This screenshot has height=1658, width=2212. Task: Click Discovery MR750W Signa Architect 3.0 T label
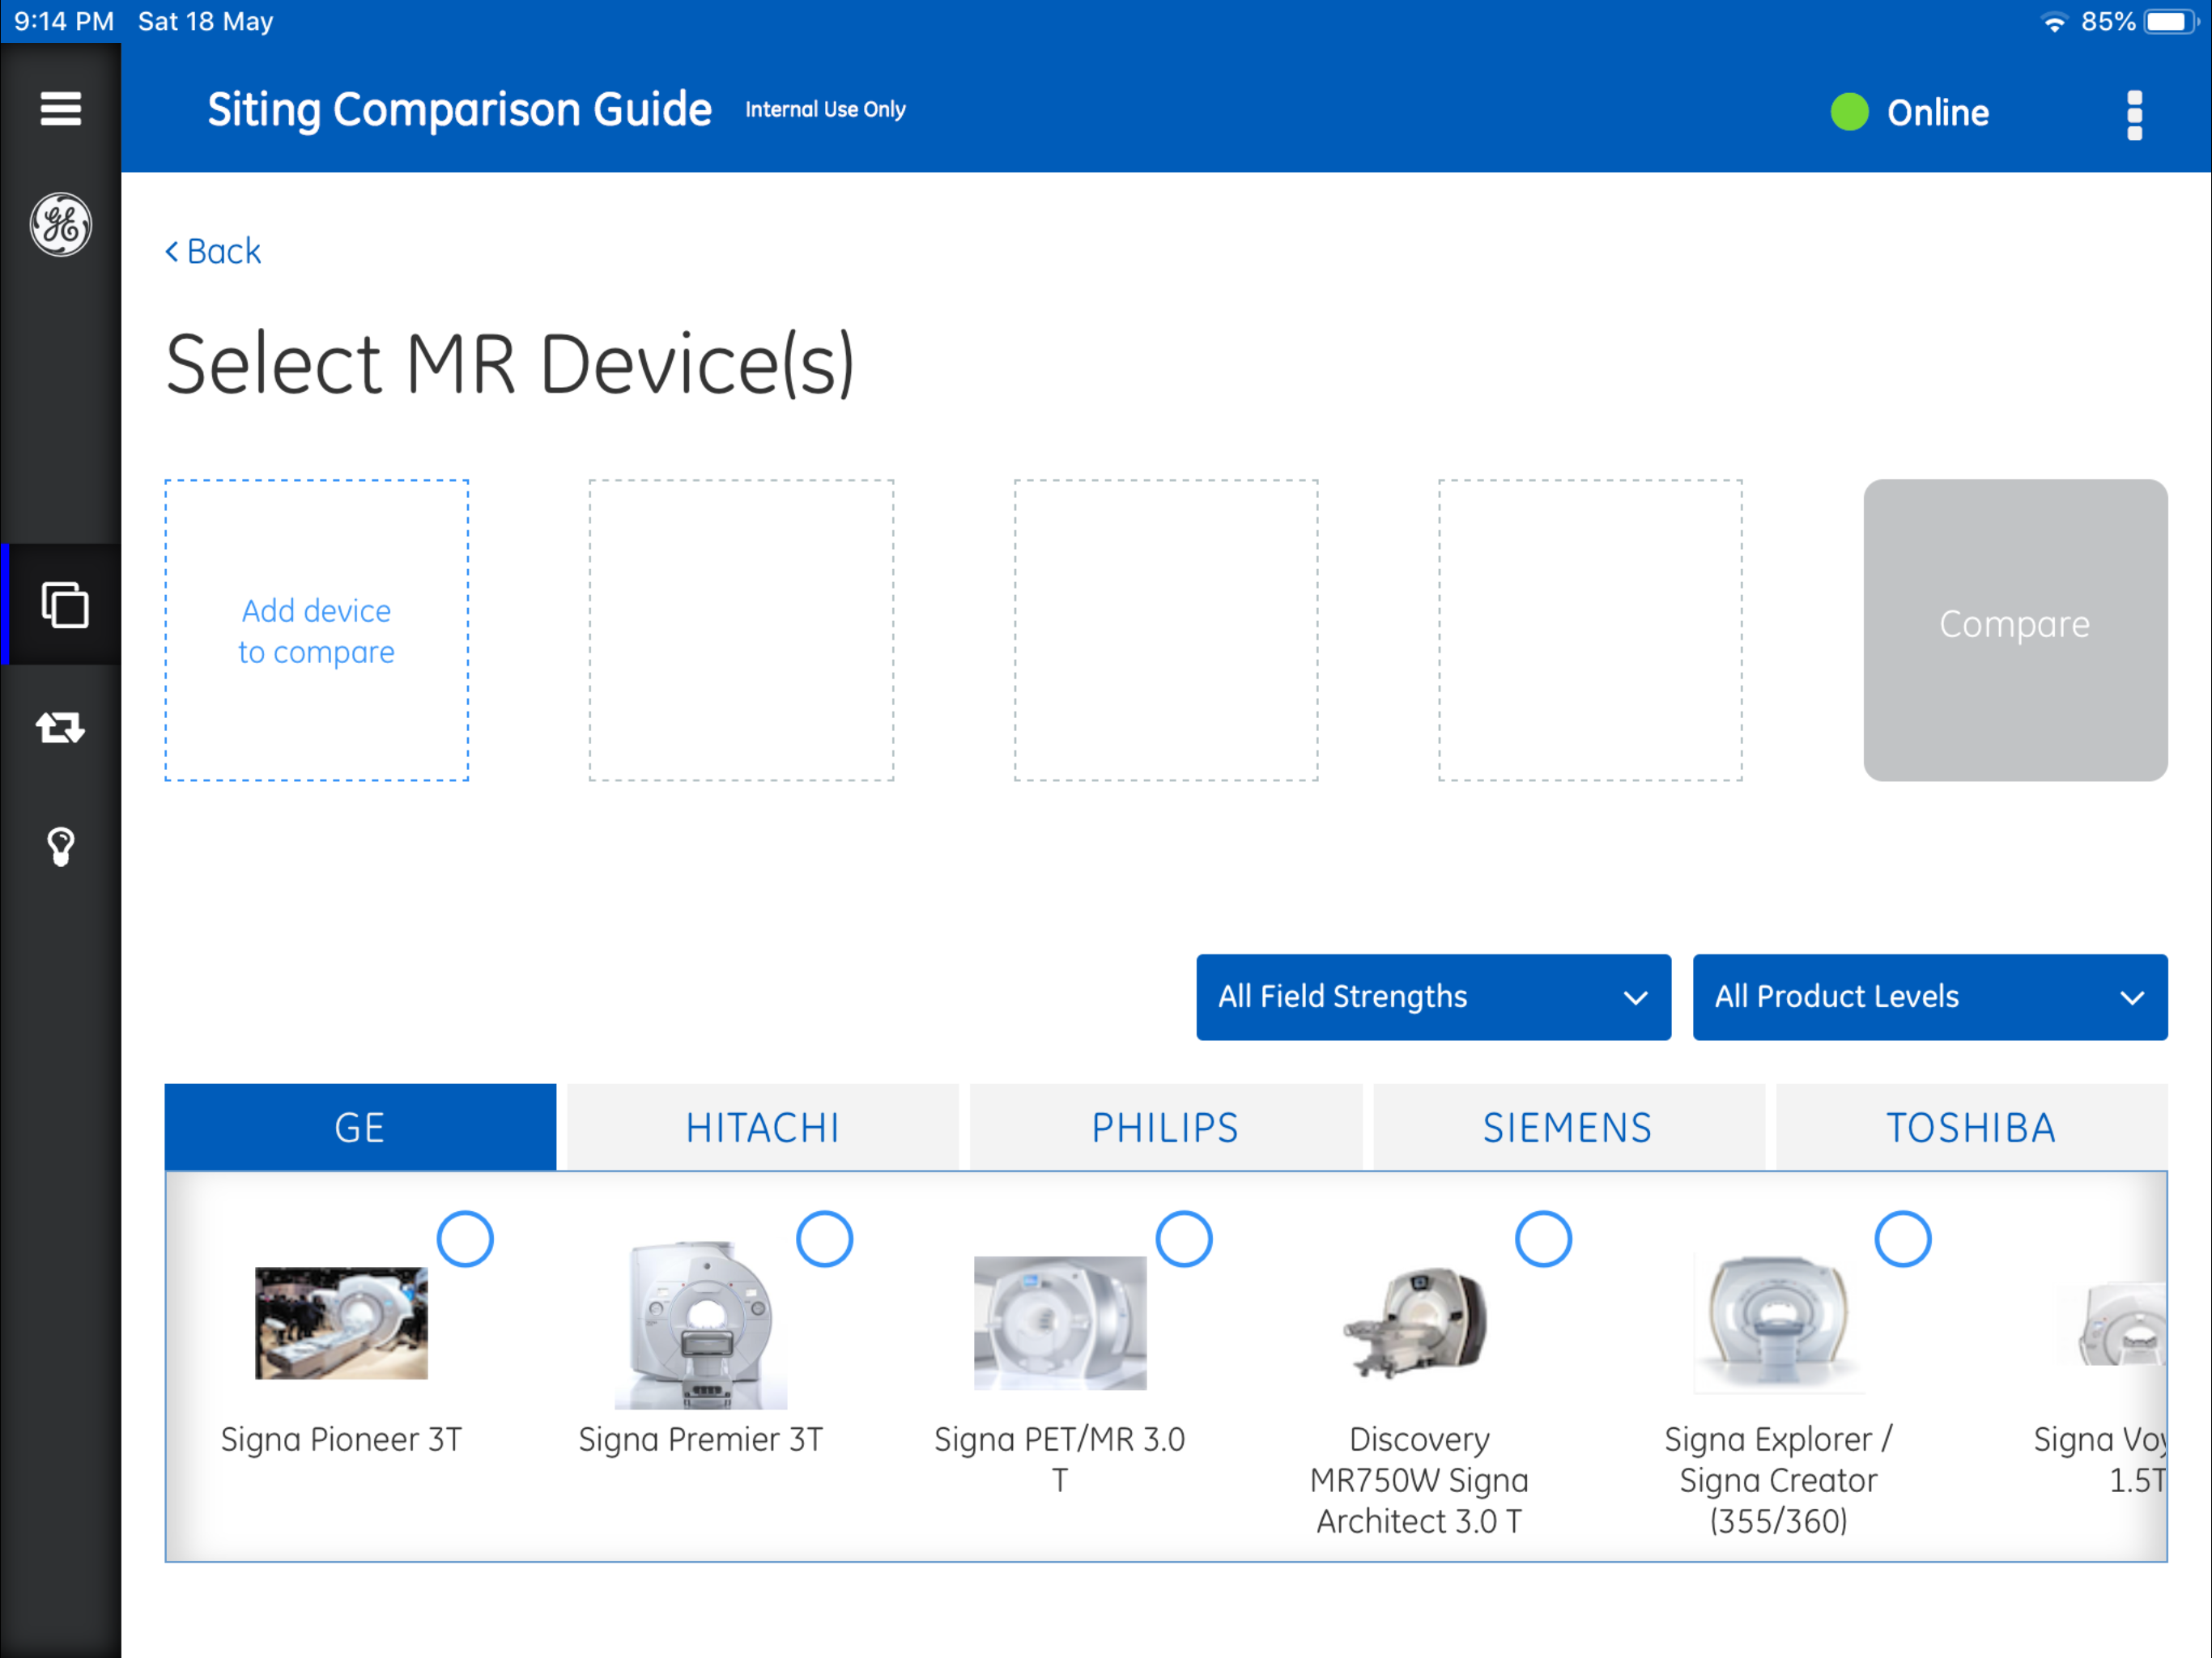tap(1420, 1480)
